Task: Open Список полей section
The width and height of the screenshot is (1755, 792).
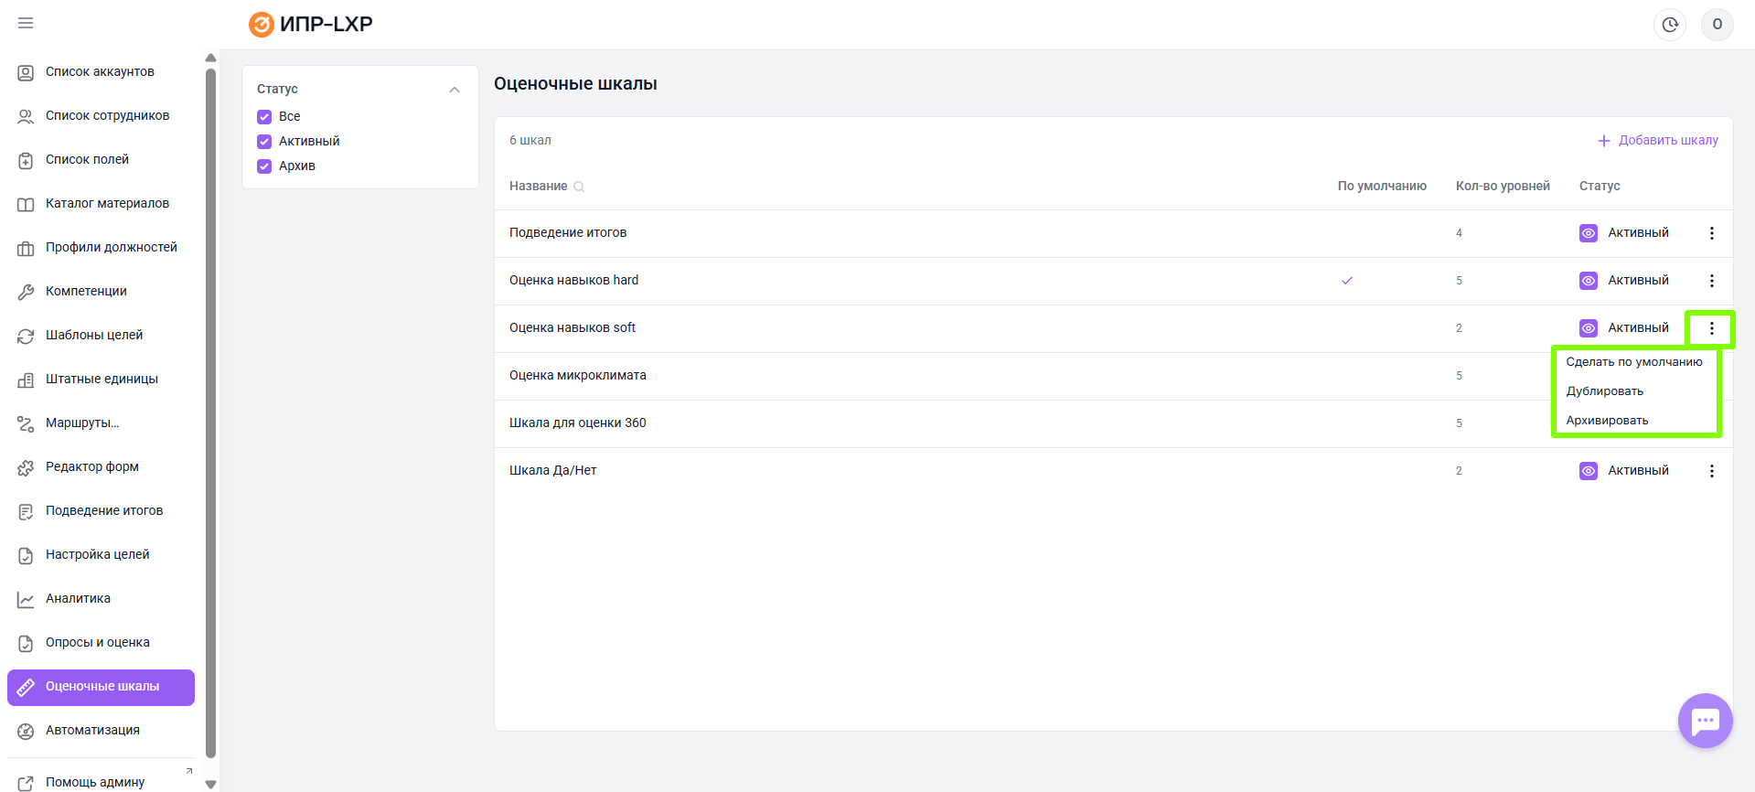Action: [x=101, y=160]
